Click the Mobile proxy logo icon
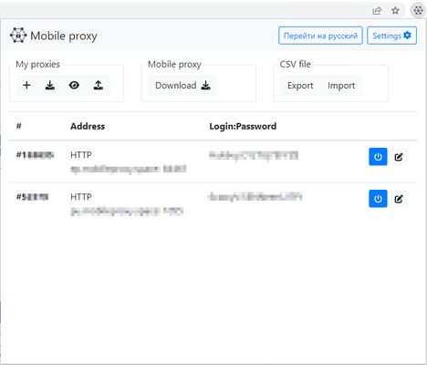 (18, 36)
